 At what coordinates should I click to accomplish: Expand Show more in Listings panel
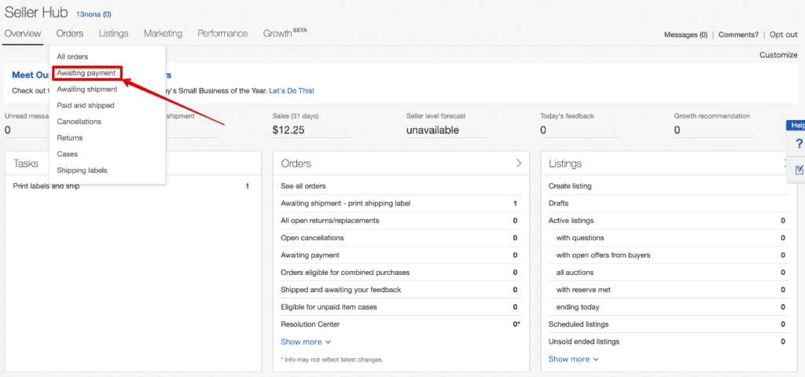pyautogui.click(x=573, y=359)
